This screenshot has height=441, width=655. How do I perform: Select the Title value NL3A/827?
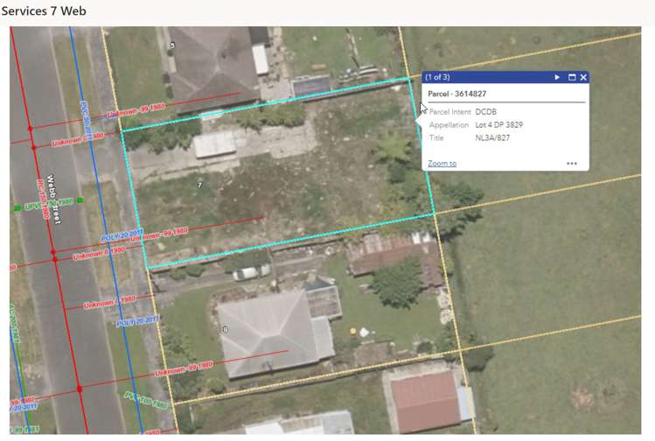pos(492,137)
